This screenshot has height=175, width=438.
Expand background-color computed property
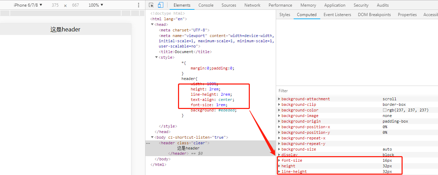(279, 110)
